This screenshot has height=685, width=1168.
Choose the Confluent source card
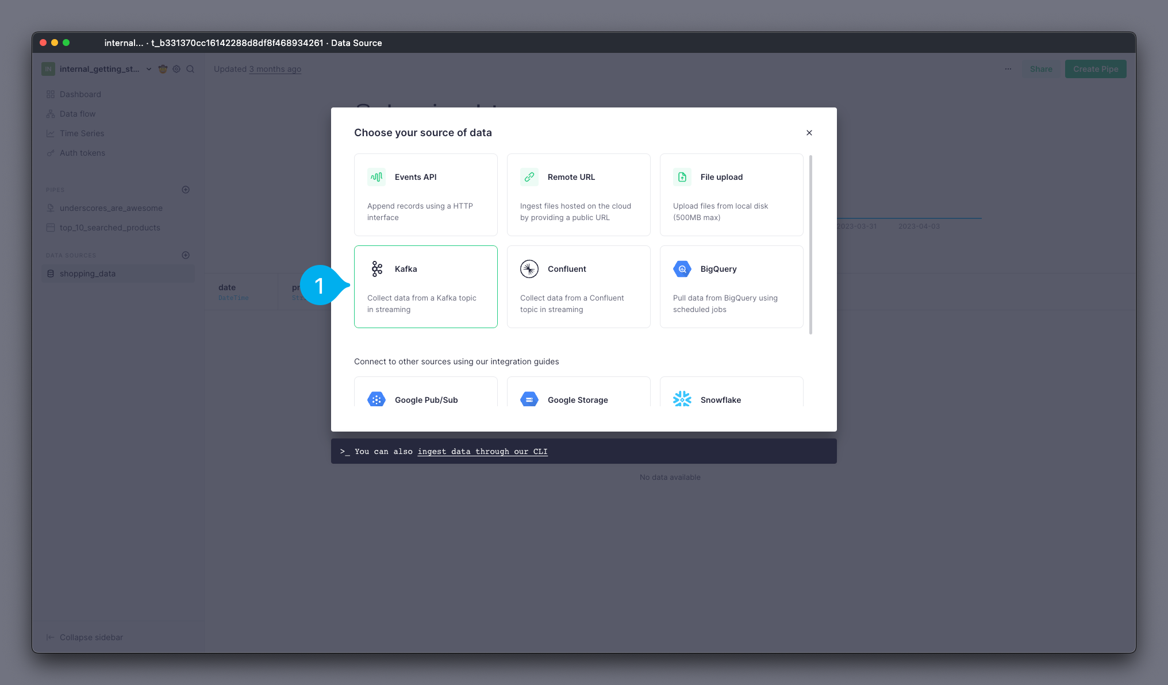(579, 287)
